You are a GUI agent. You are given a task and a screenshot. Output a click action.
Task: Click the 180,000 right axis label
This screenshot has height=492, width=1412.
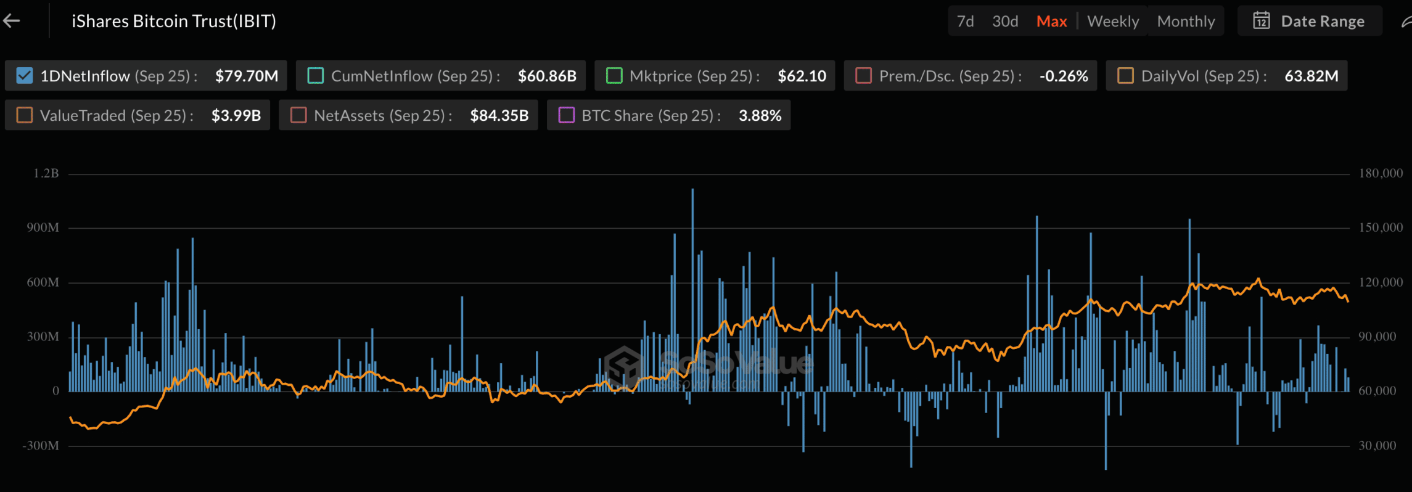pos(1381,173)
